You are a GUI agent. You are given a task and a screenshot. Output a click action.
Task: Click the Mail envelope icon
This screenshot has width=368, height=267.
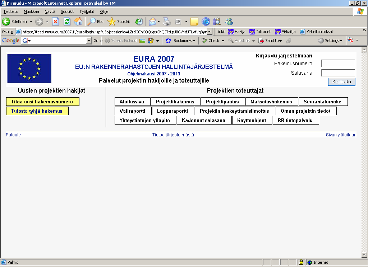[152, 22]
